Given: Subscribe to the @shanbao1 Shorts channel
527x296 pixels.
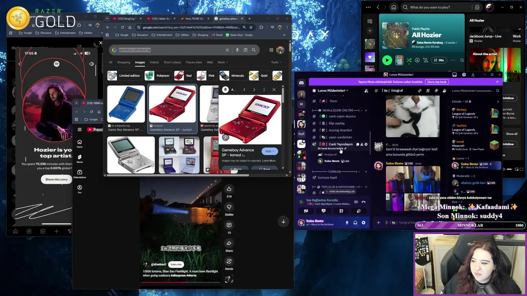Looking at the screenshot, I should pos(176,264).
